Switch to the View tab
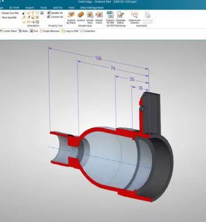The width and height of the screenshot is (206, 222). click(x=71, y=8)
